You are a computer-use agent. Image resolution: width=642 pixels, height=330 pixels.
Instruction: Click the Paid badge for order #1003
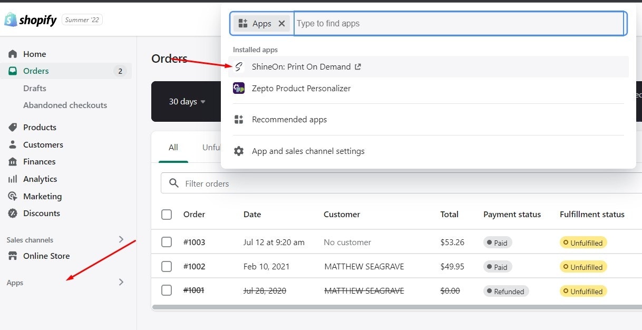(x=498, y=242)
